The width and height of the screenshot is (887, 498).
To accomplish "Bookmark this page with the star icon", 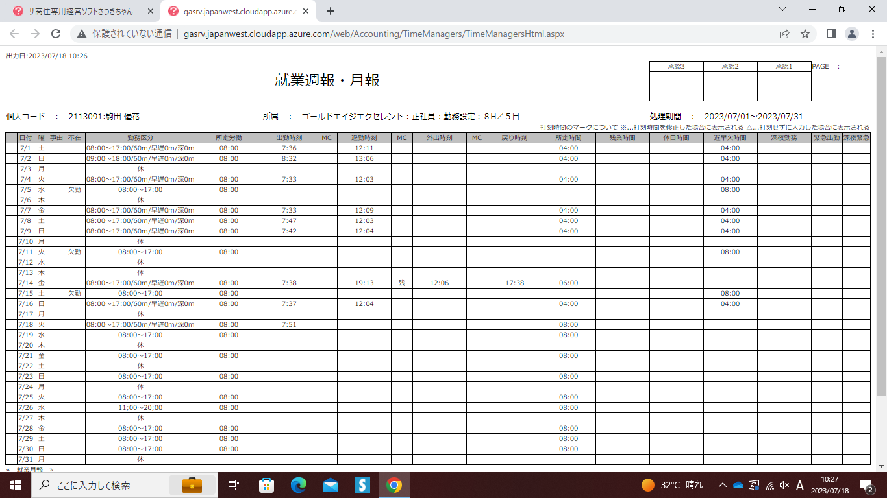I will pos(805,34).
